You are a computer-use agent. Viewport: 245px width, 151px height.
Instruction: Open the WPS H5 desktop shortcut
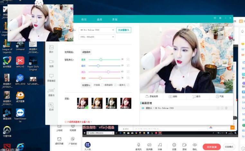(x=20, y=62)
